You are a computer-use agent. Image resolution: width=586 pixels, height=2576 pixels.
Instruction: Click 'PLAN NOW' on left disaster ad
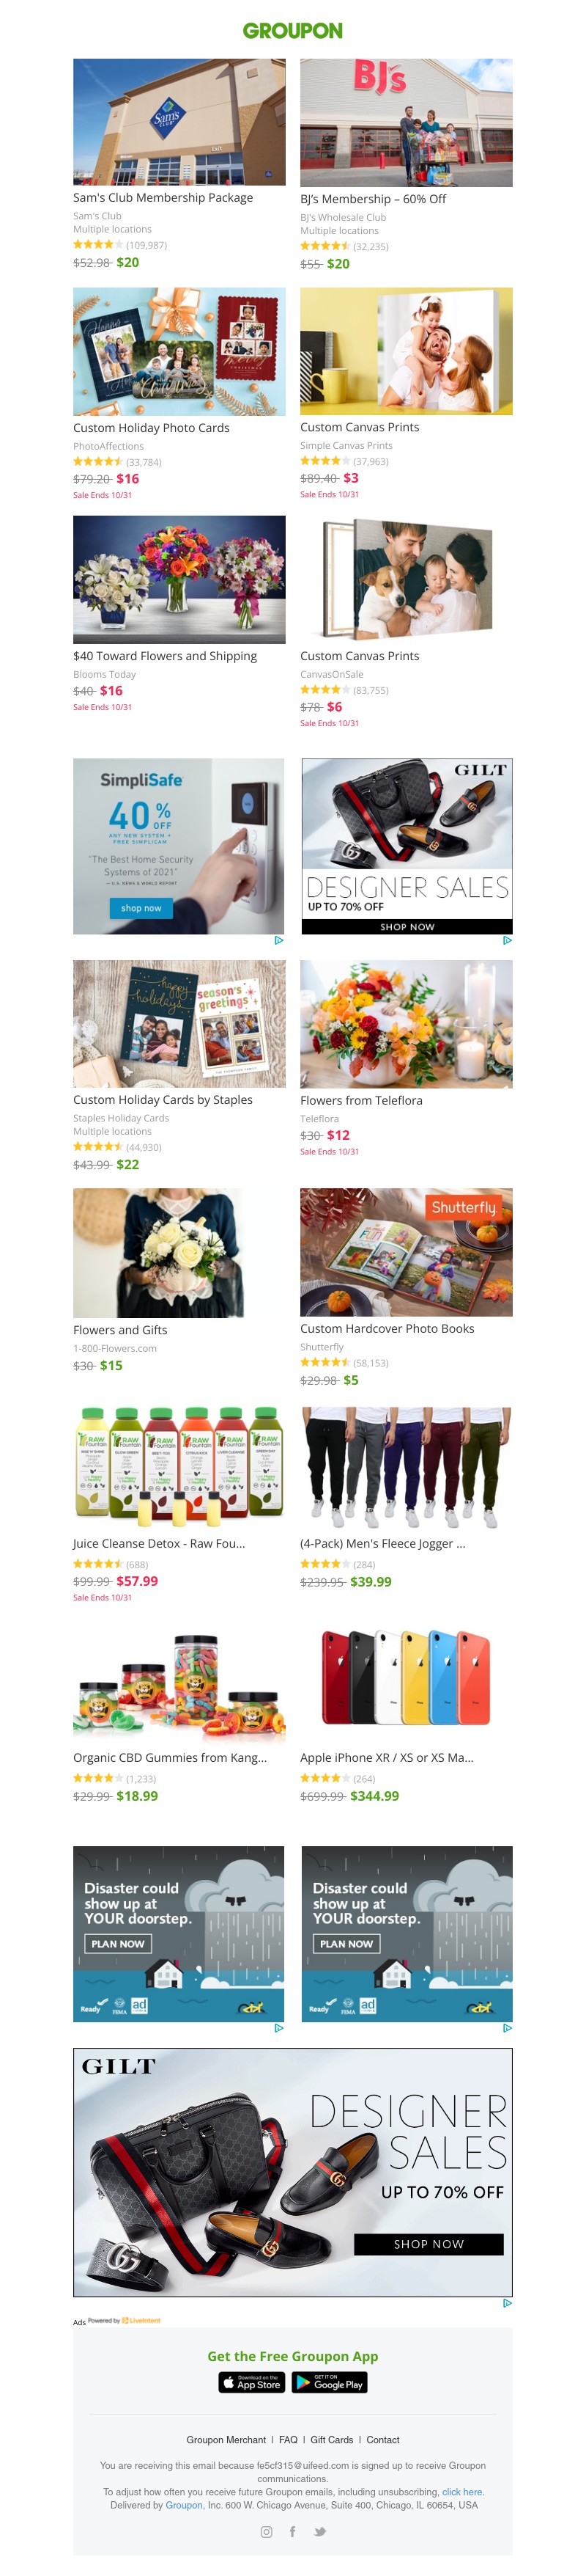[x=118, y=1943]
